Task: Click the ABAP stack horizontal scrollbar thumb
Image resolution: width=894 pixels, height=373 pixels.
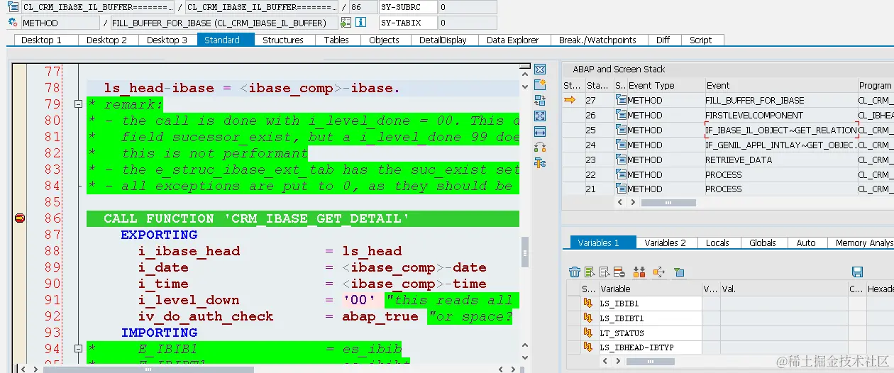Action: pos(668,203)
